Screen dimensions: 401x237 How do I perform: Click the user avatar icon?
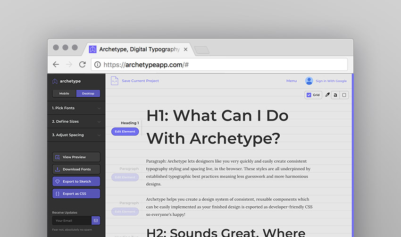309,81
